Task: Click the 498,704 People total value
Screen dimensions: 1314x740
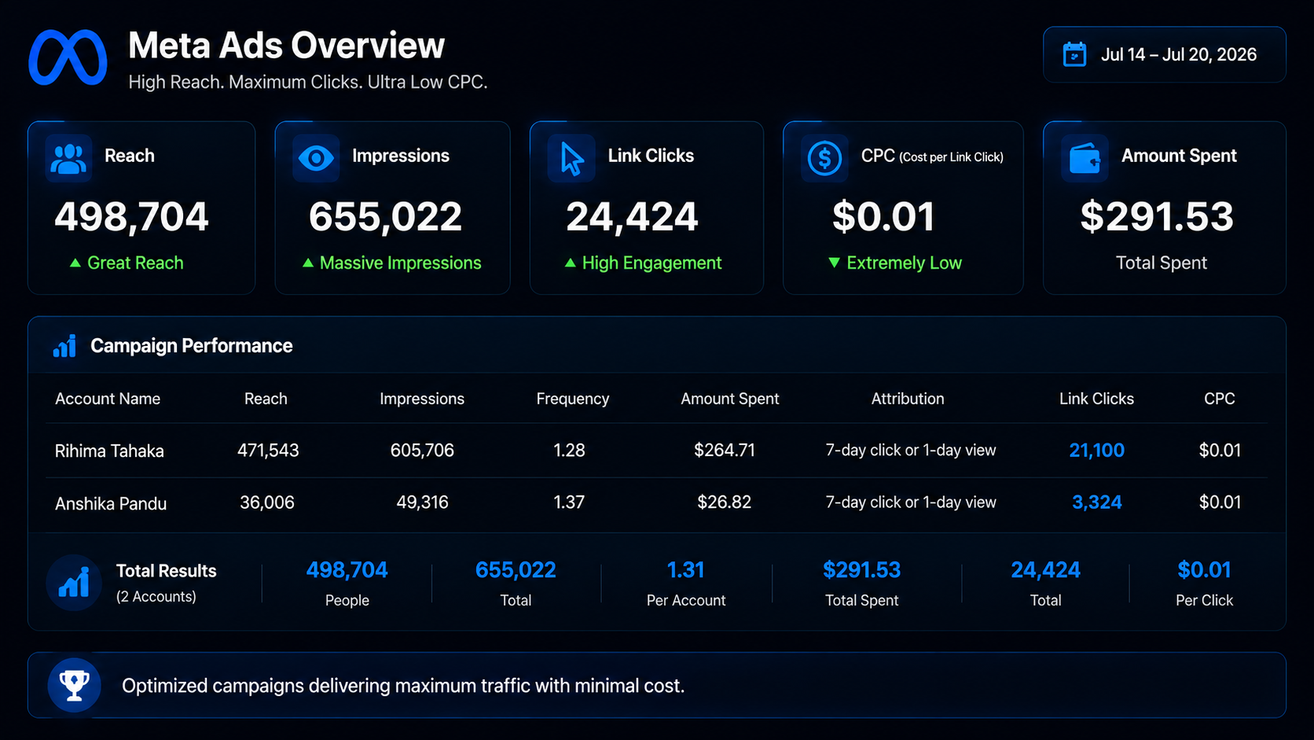Action: pos(347,570)
